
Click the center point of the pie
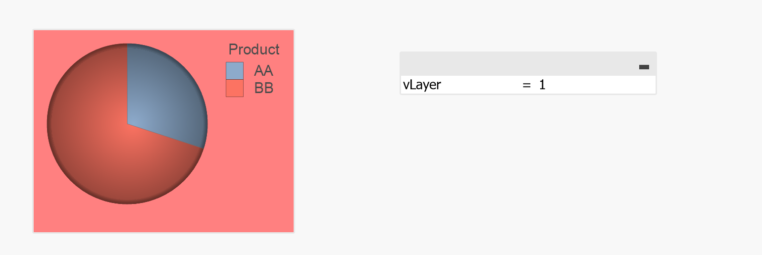pos(127,124)
